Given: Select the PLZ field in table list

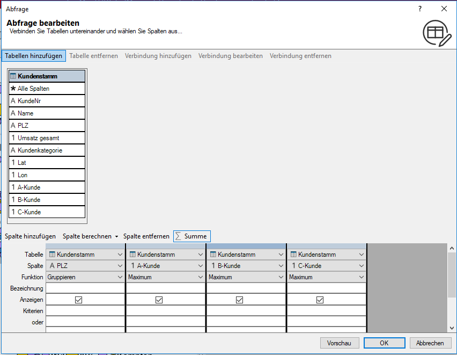Looking at the screenshot, I should tap(47, 126).
